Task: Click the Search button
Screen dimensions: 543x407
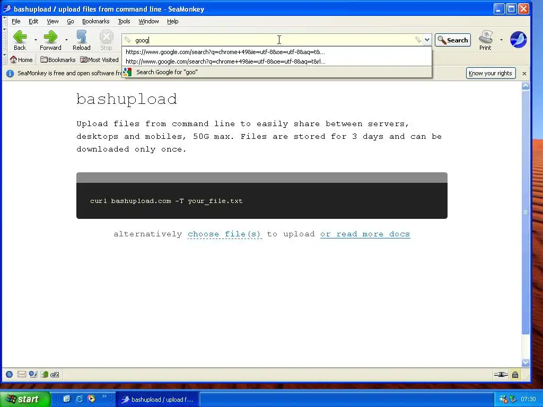Action: tap(453, 40)
